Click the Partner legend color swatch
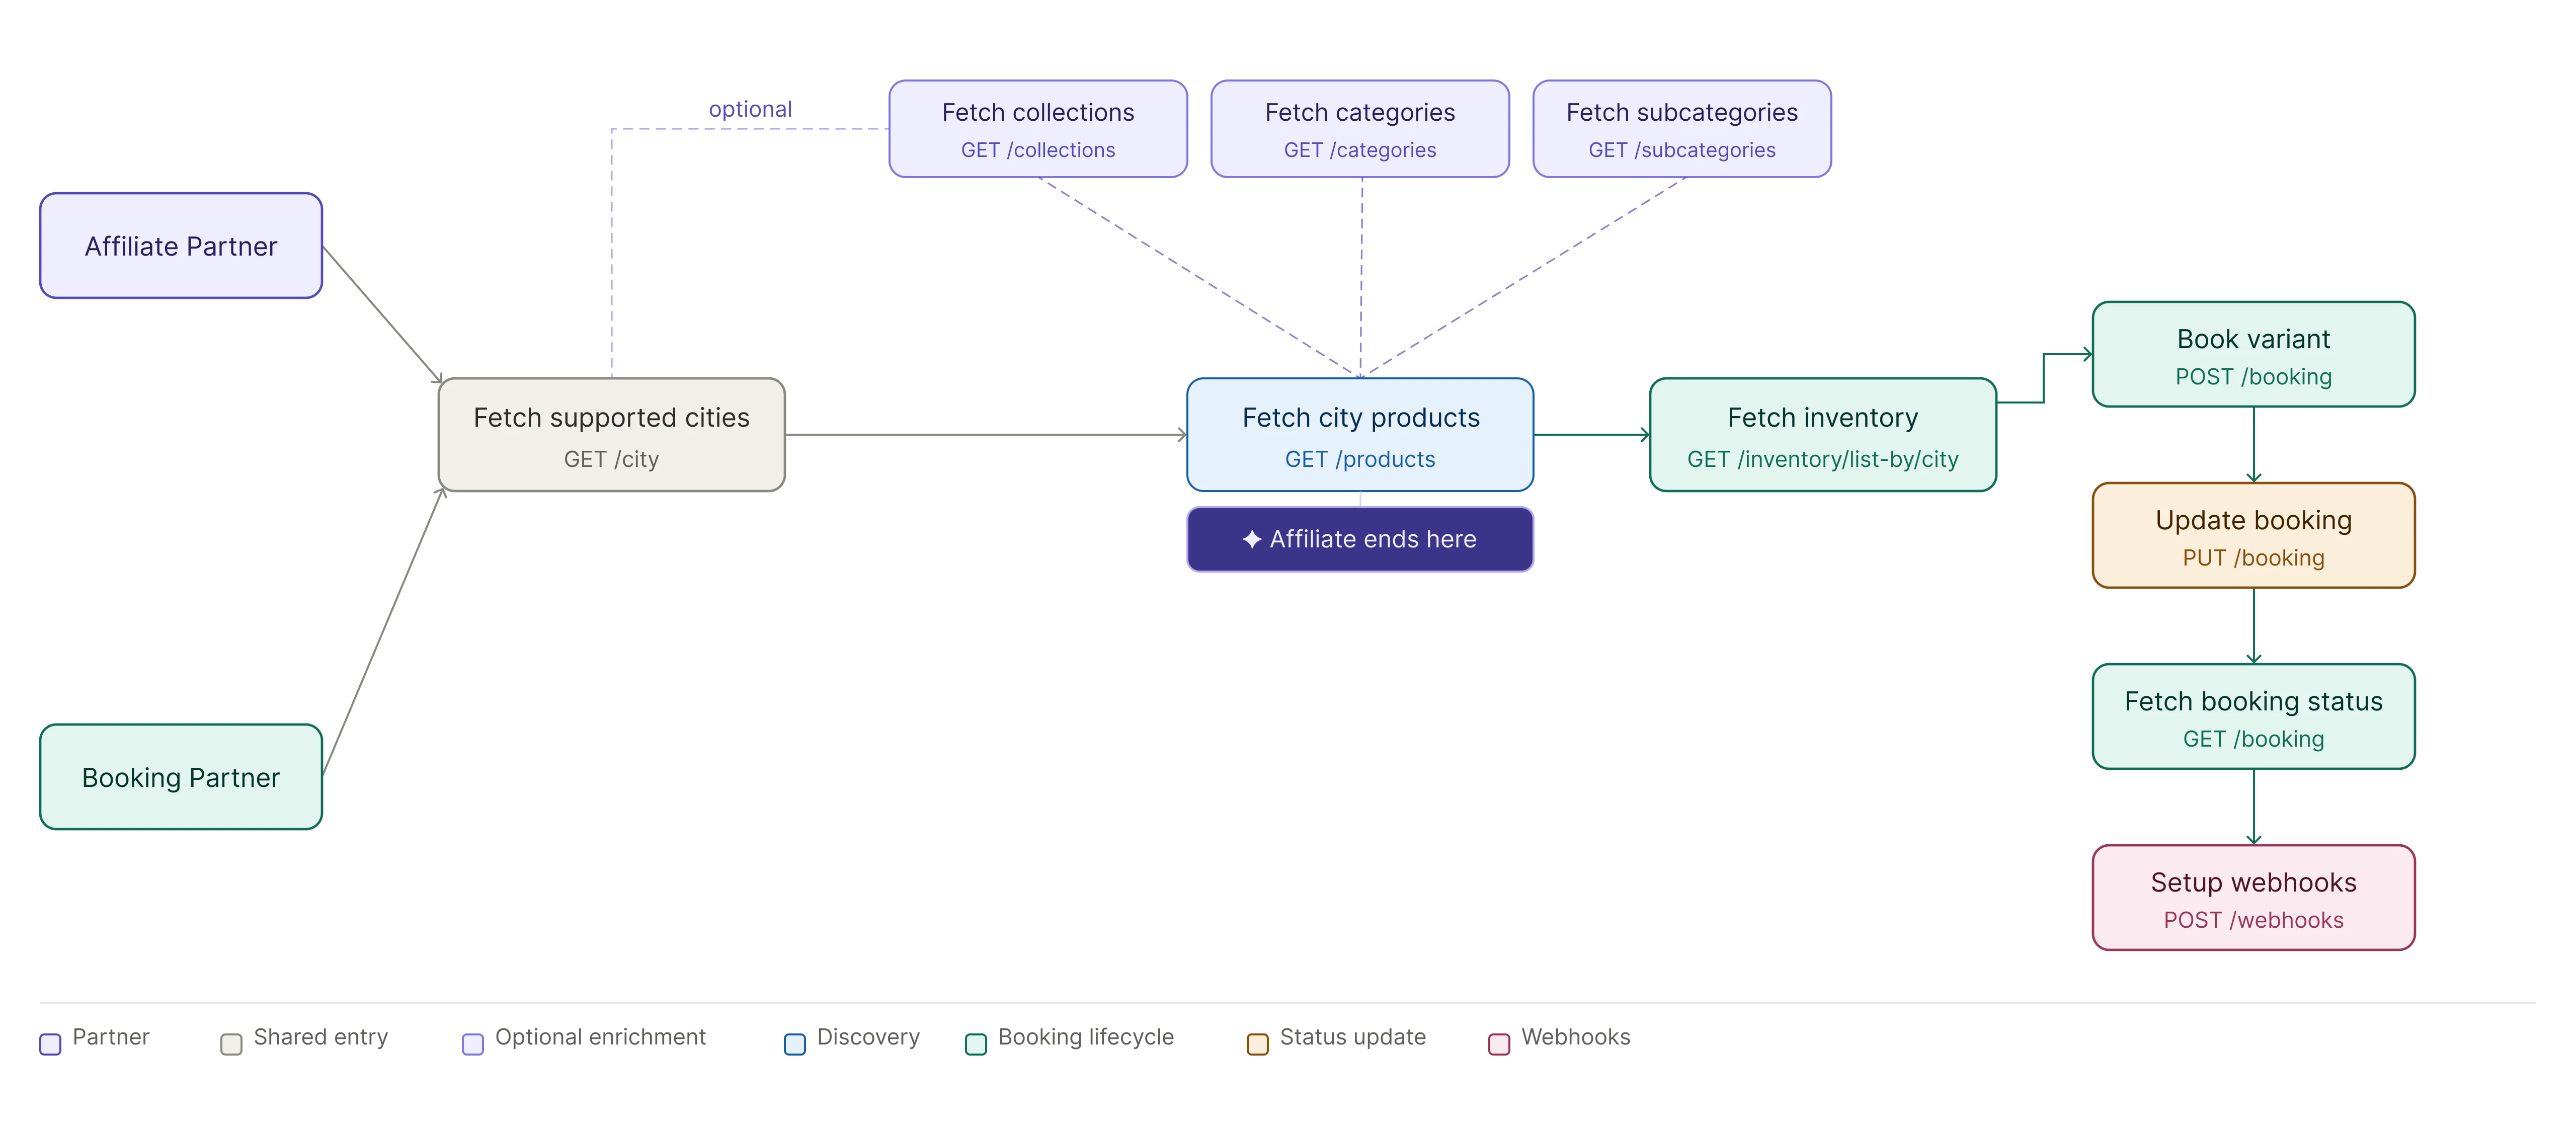 tap(51, 1044)
